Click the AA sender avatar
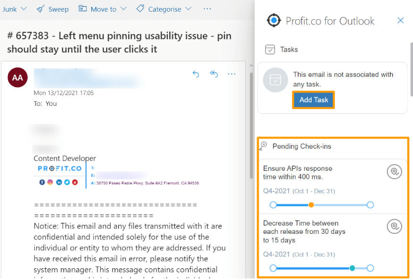The width and height of the screenshot is (413, 280). pos(17,78)
